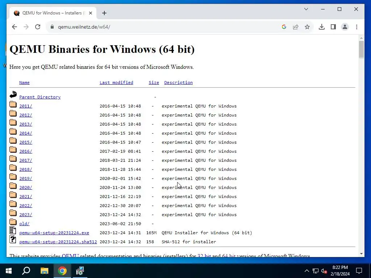Click folder icon beside 2015/
The height and width of the screenshot is (278, 371).
coord(13,140)
